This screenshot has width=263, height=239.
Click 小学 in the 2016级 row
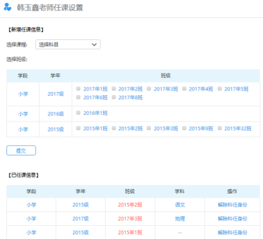click(x=23, y=114)
